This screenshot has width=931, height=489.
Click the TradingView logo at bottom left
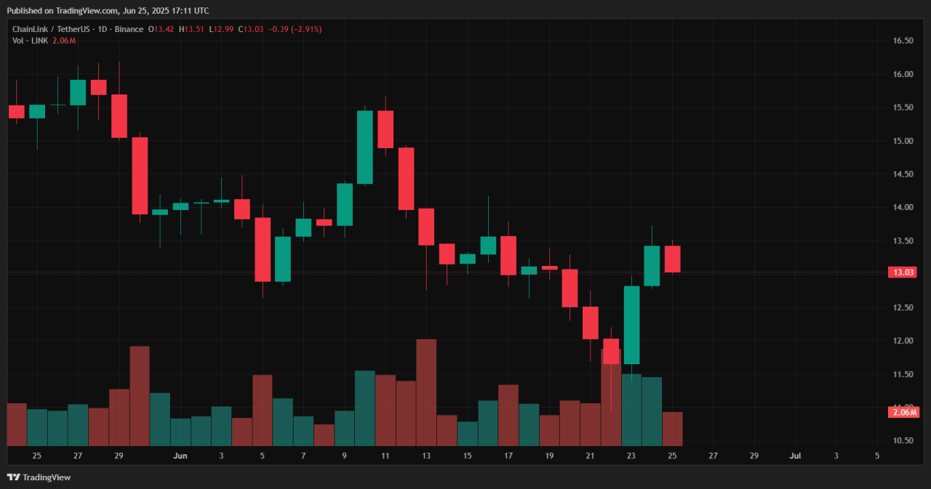pyautogui.click(x=39, y=477)
